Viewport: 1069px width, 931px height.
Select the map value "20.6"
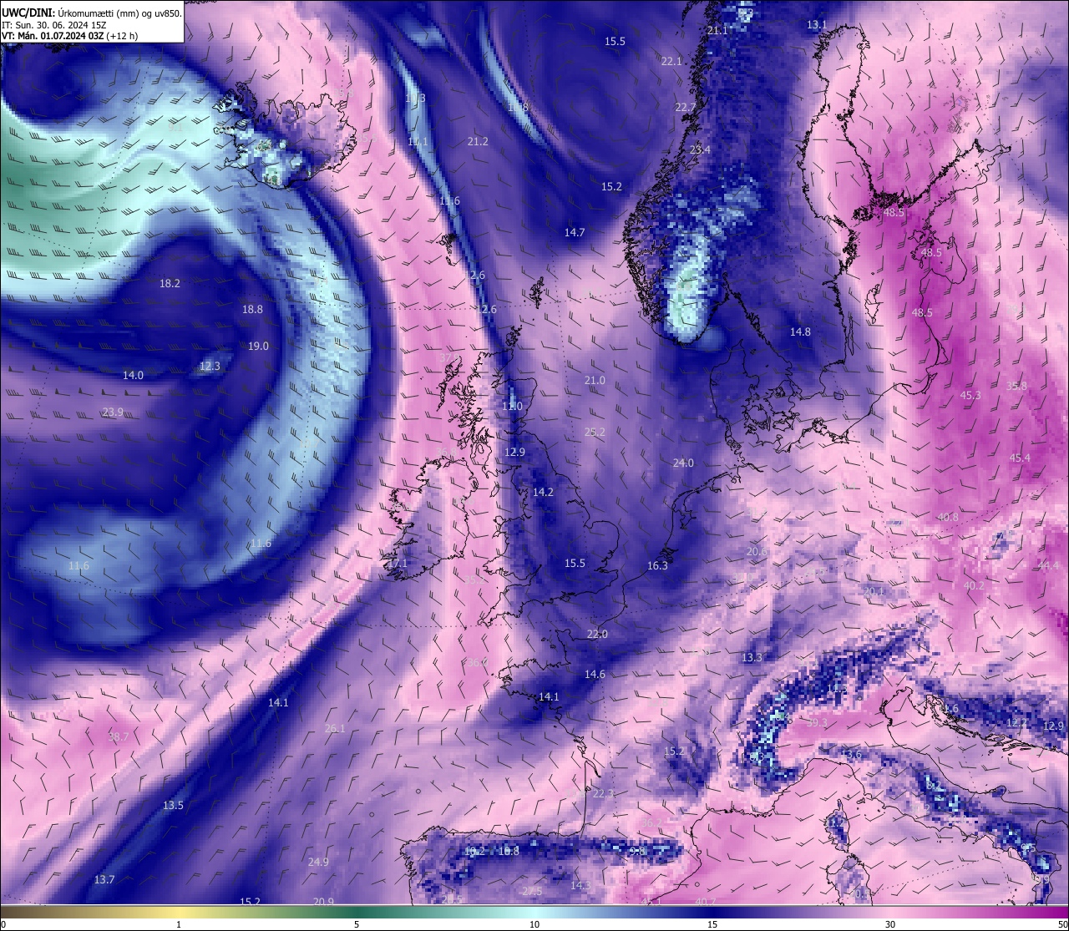coord(757,552)
